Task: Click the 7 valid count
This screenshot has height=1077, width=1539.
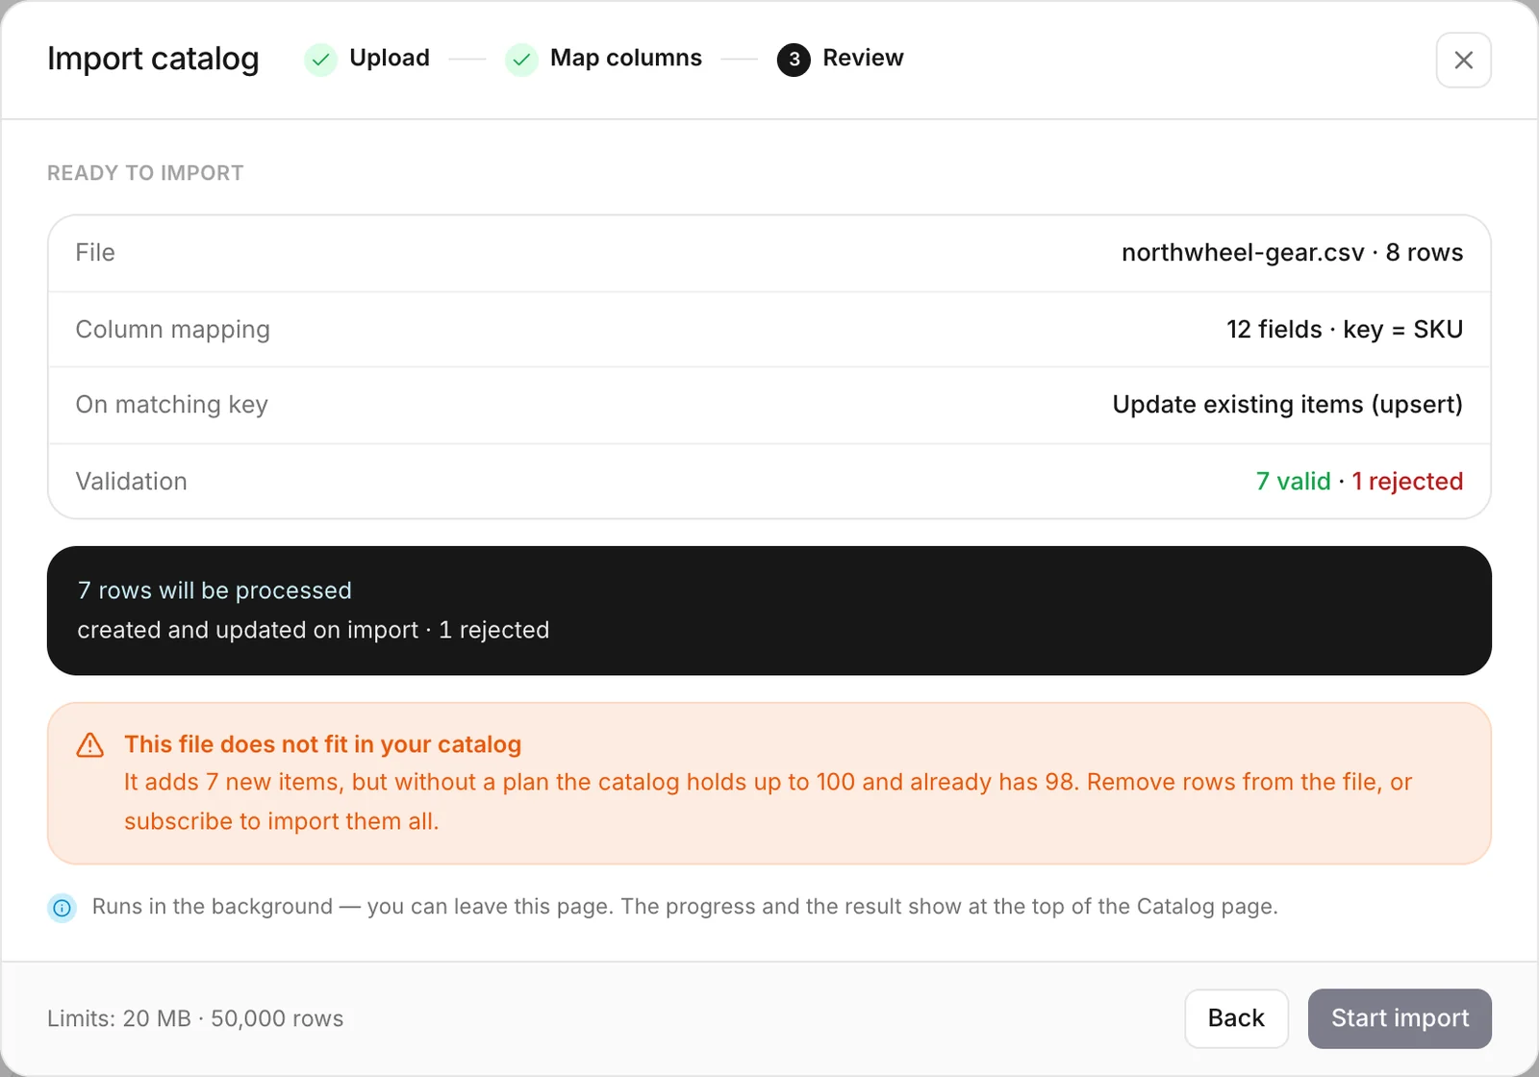Action: point(1293,481)
